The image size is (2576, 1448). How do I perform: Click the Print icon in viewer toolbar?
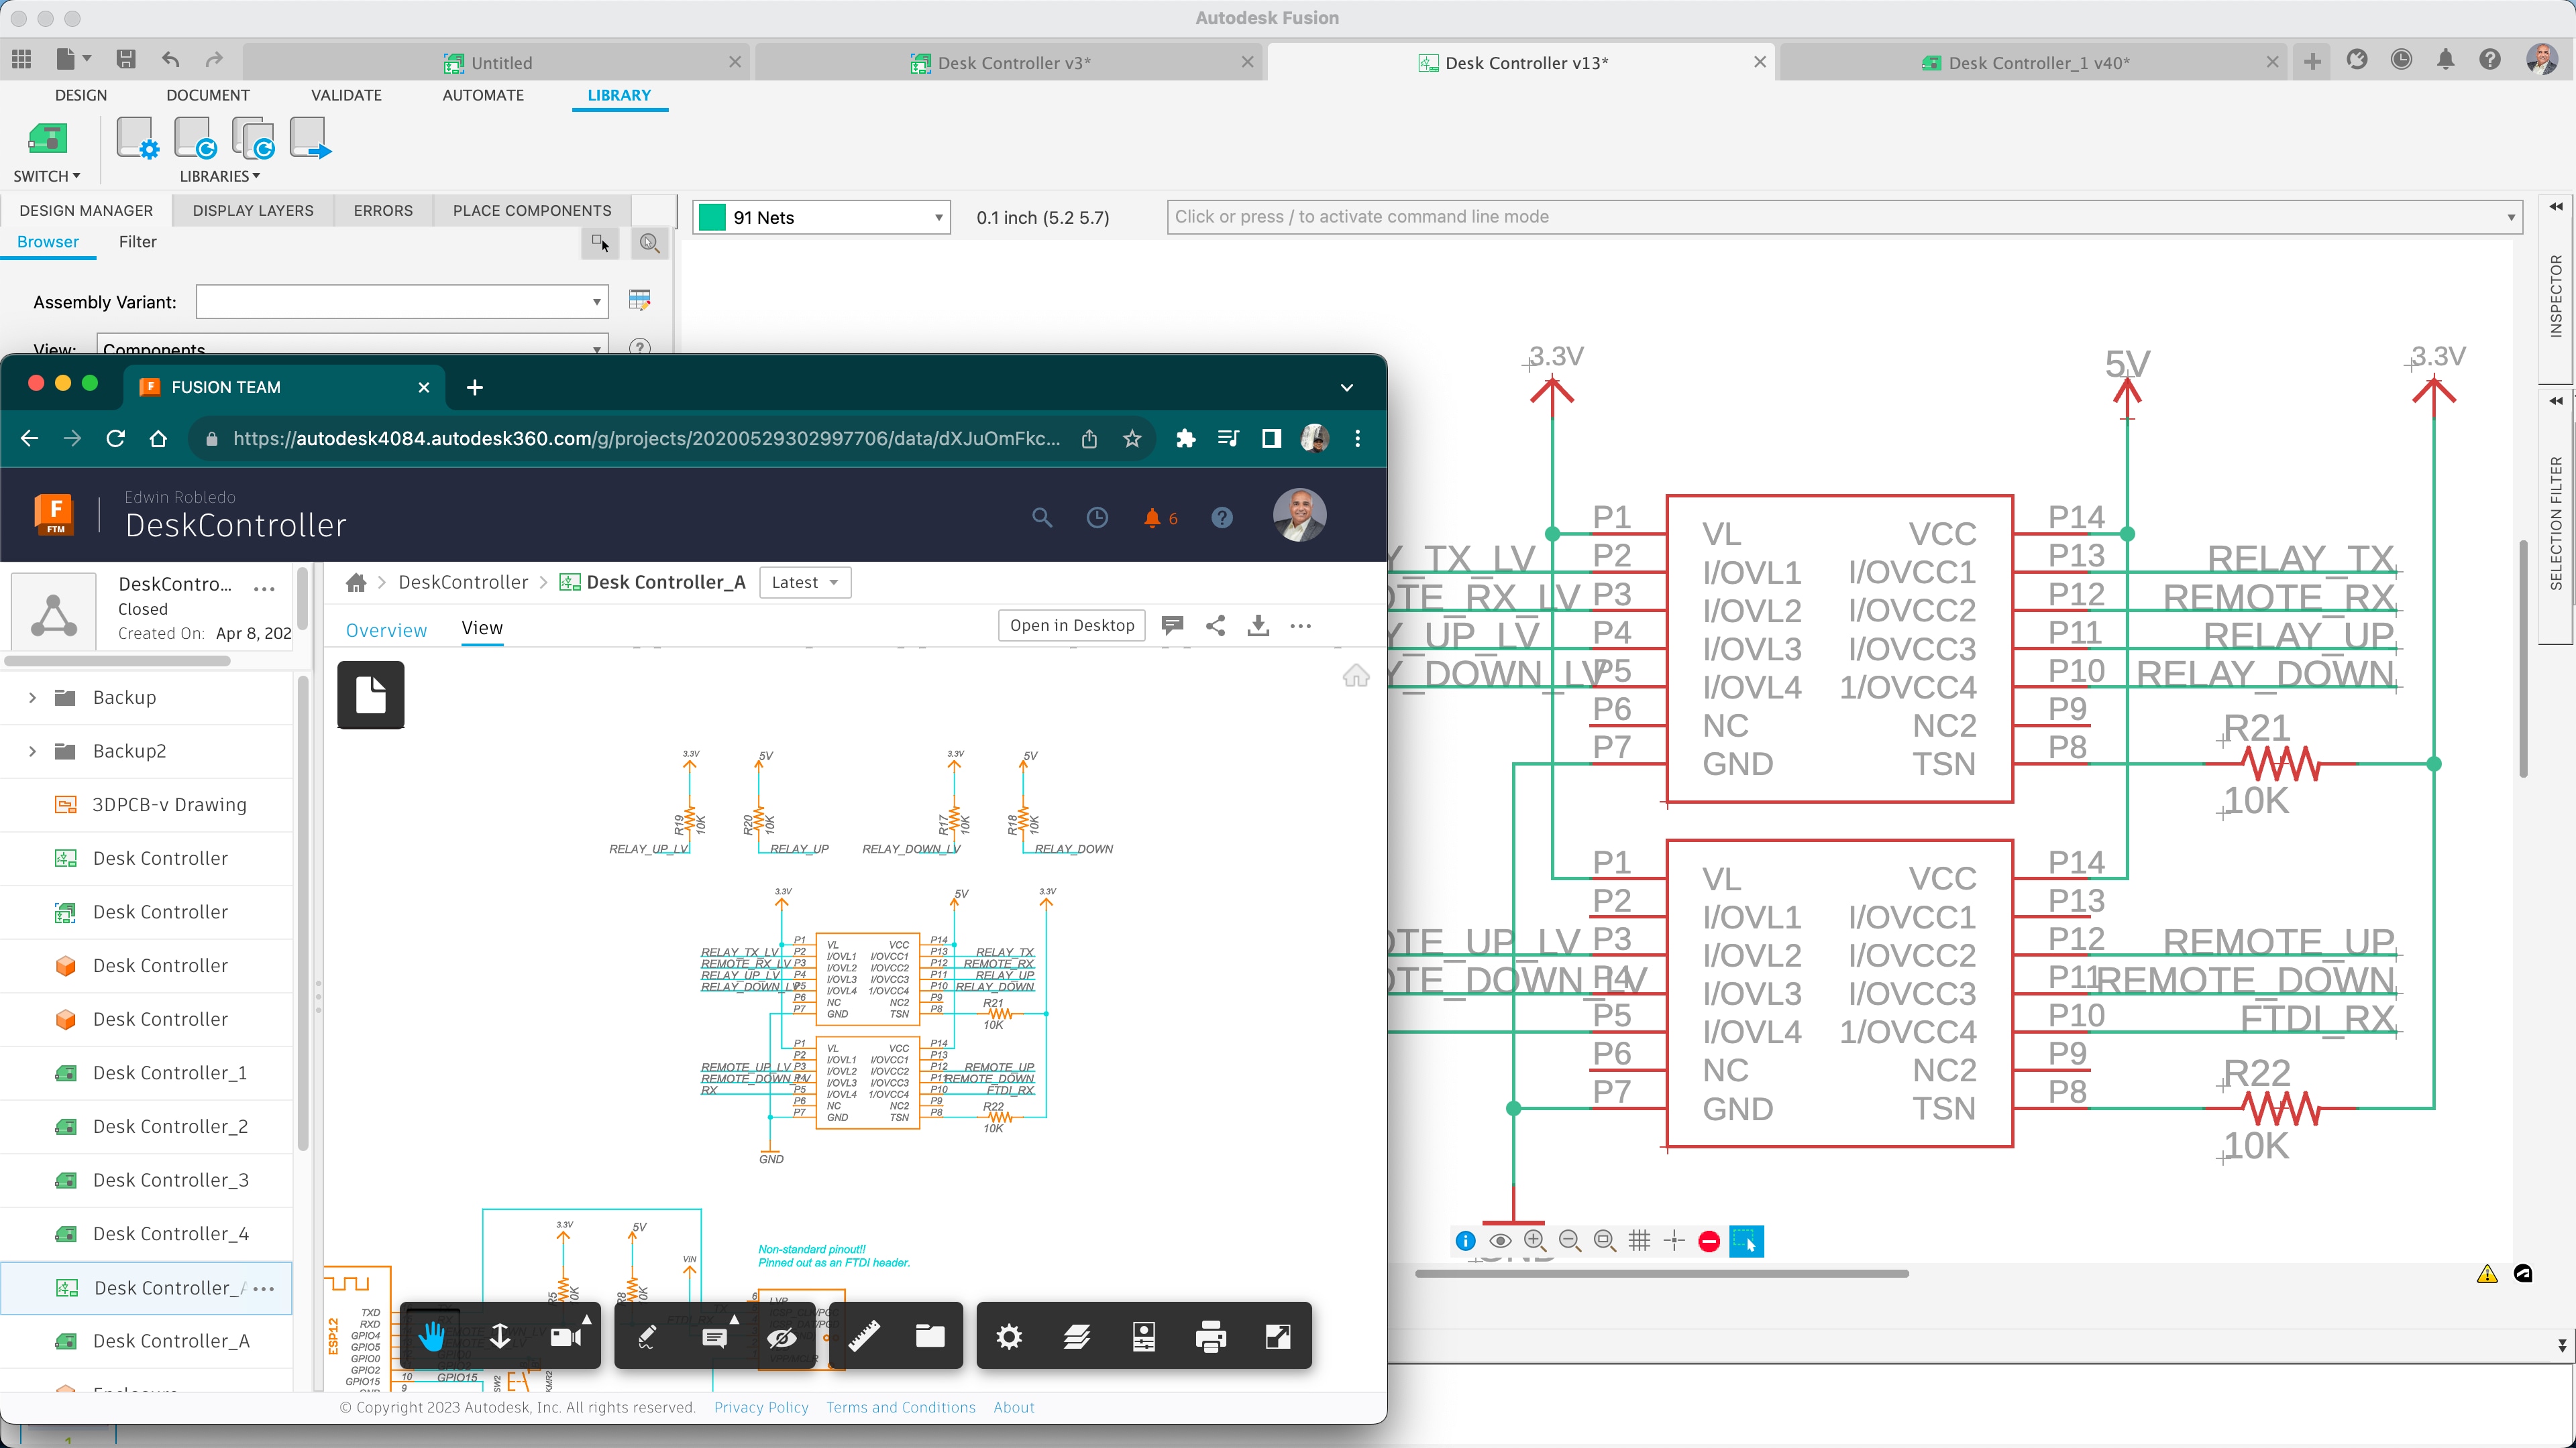click(1211, 1336)
